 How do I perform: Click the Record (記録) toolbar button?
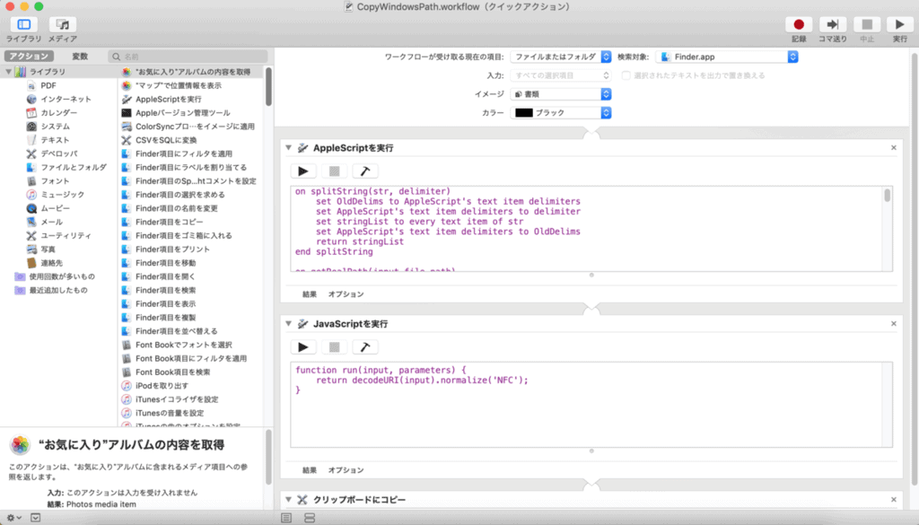point(799,25)
